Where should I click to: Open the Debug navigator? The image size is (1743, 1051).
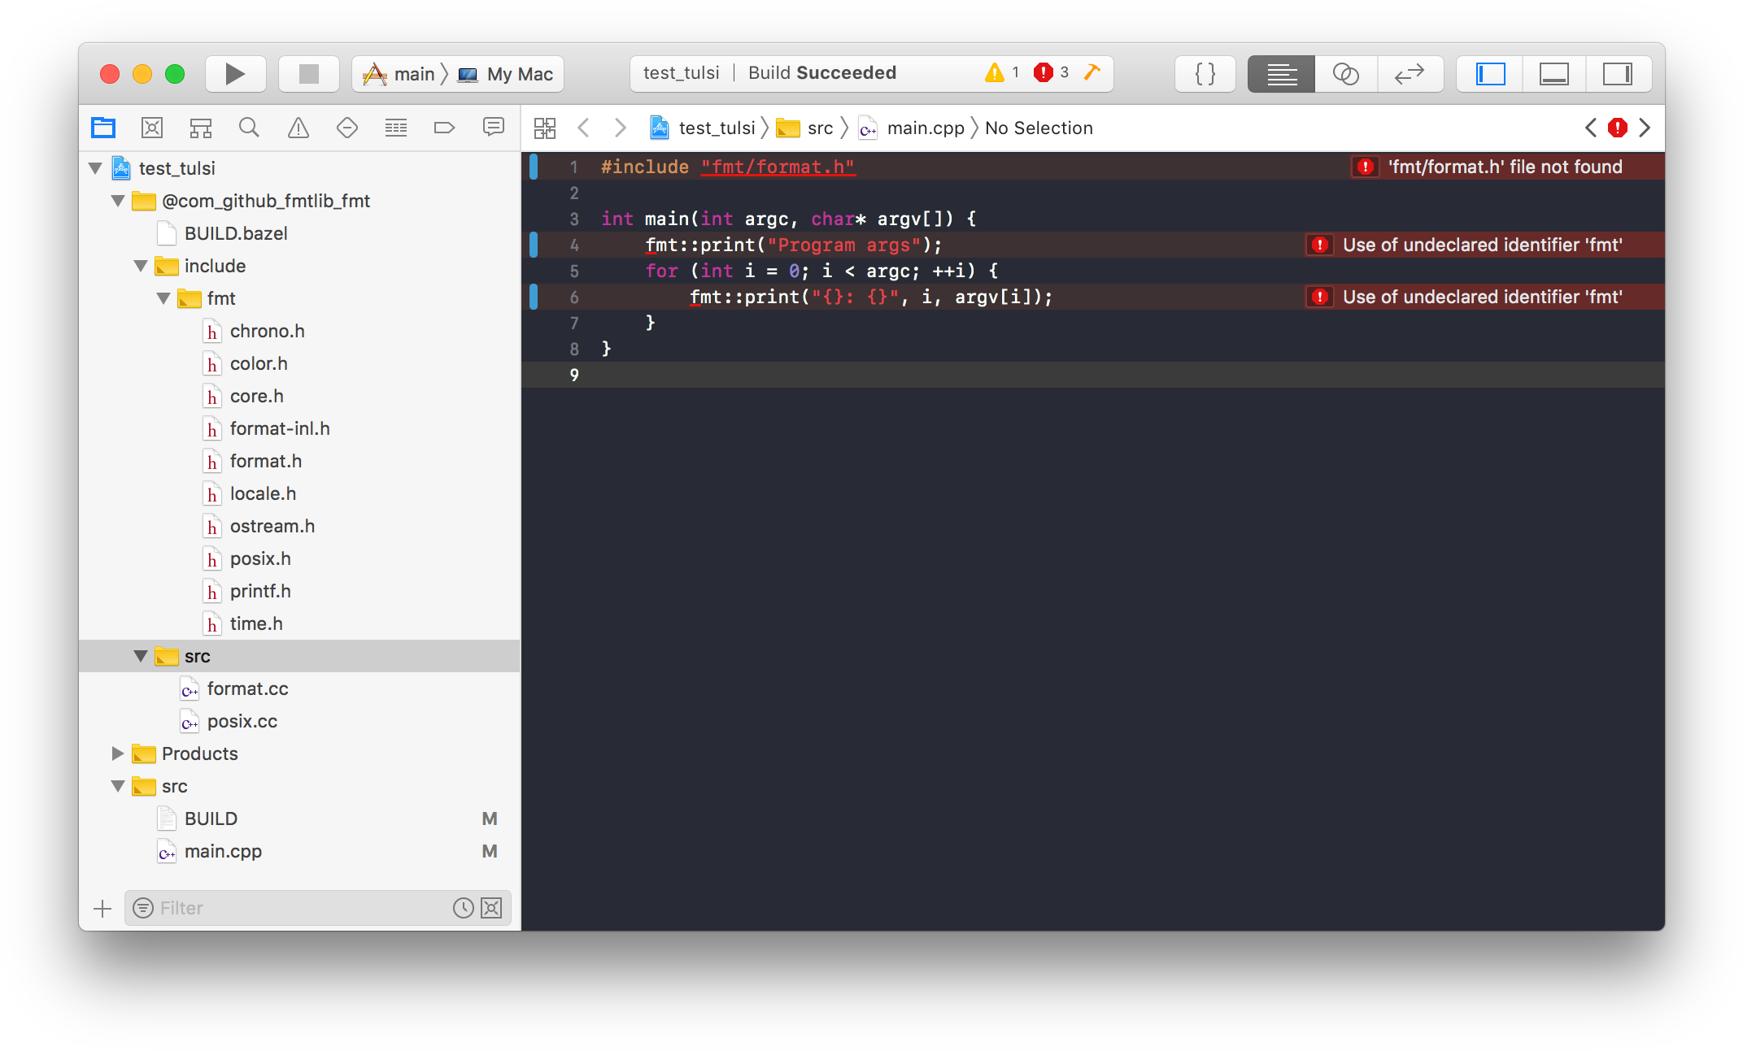click(396, 128)
